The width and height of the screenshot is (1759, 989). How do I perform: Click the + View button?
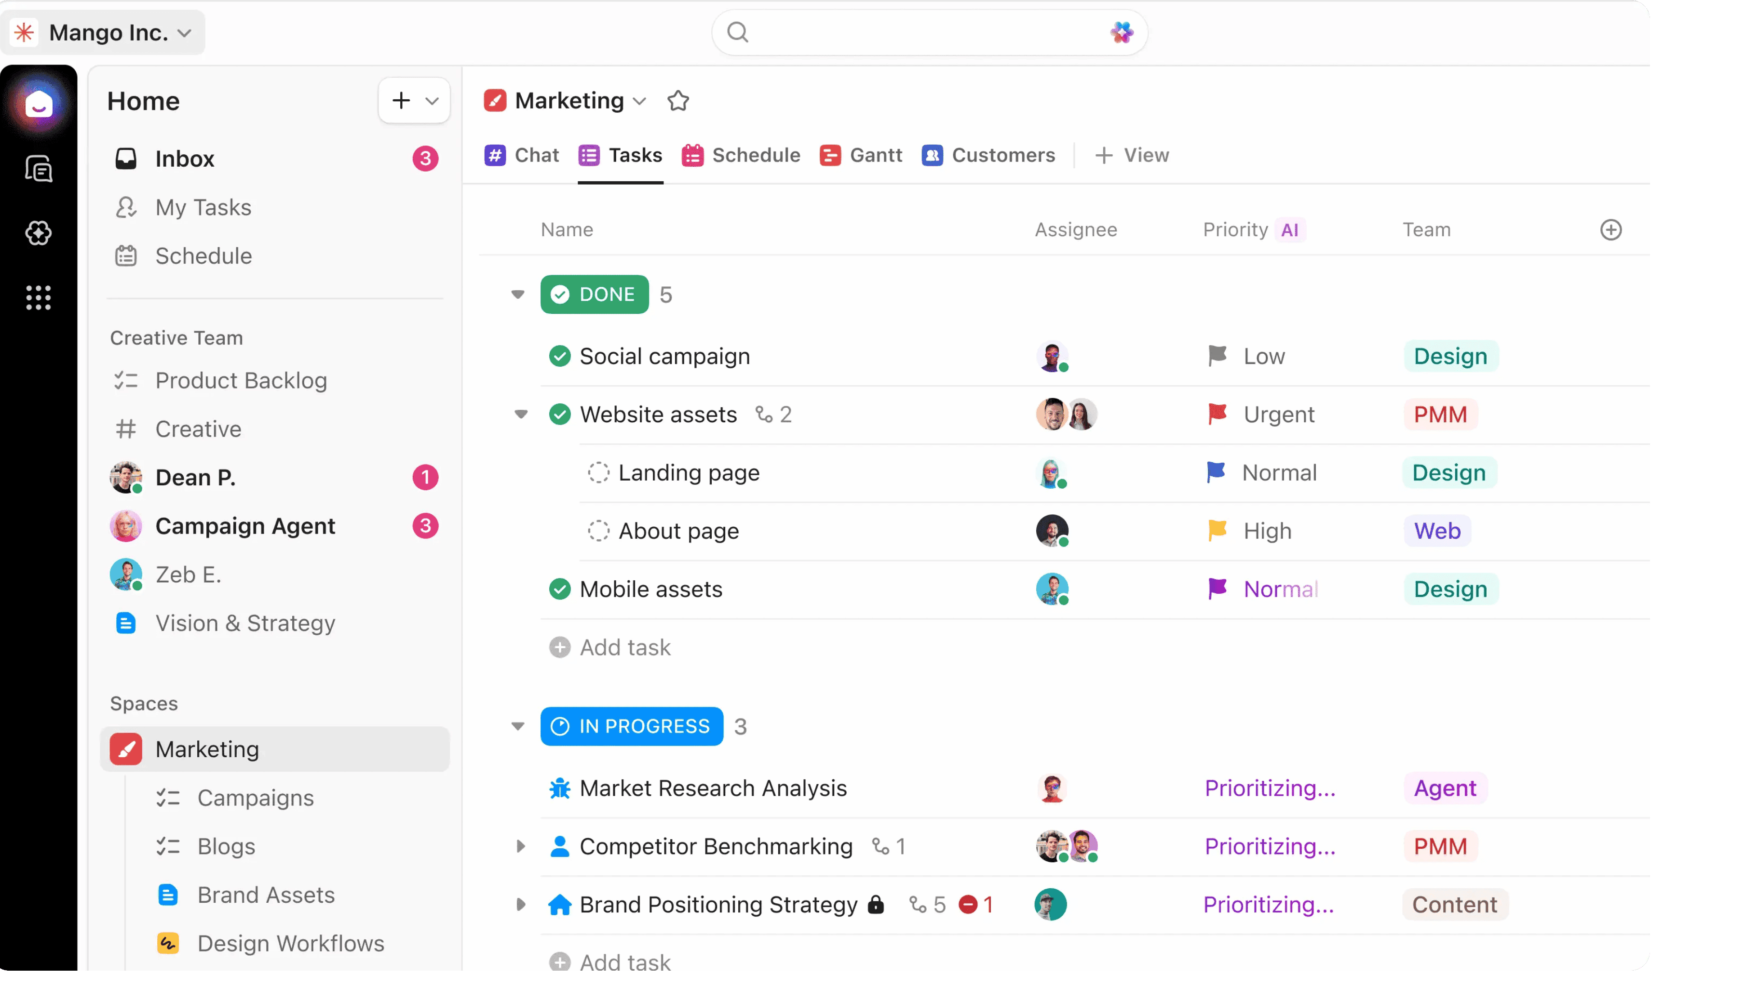pos(1131,155)
